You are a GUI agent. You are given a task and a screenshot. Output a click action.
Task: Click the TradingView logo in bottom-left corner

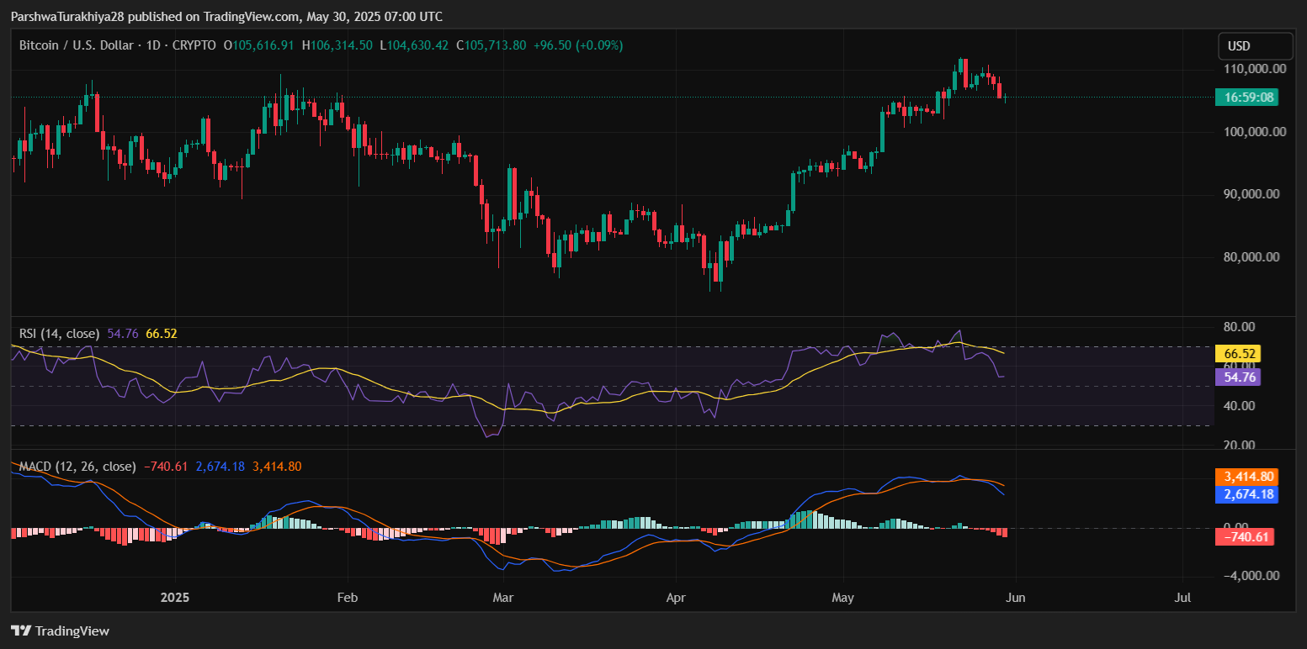pyautogui.click(x=60, y=631)
